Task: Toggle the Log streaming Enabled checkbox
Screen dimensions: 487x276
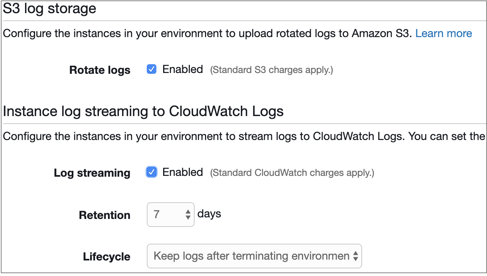Action: point(152,172)
